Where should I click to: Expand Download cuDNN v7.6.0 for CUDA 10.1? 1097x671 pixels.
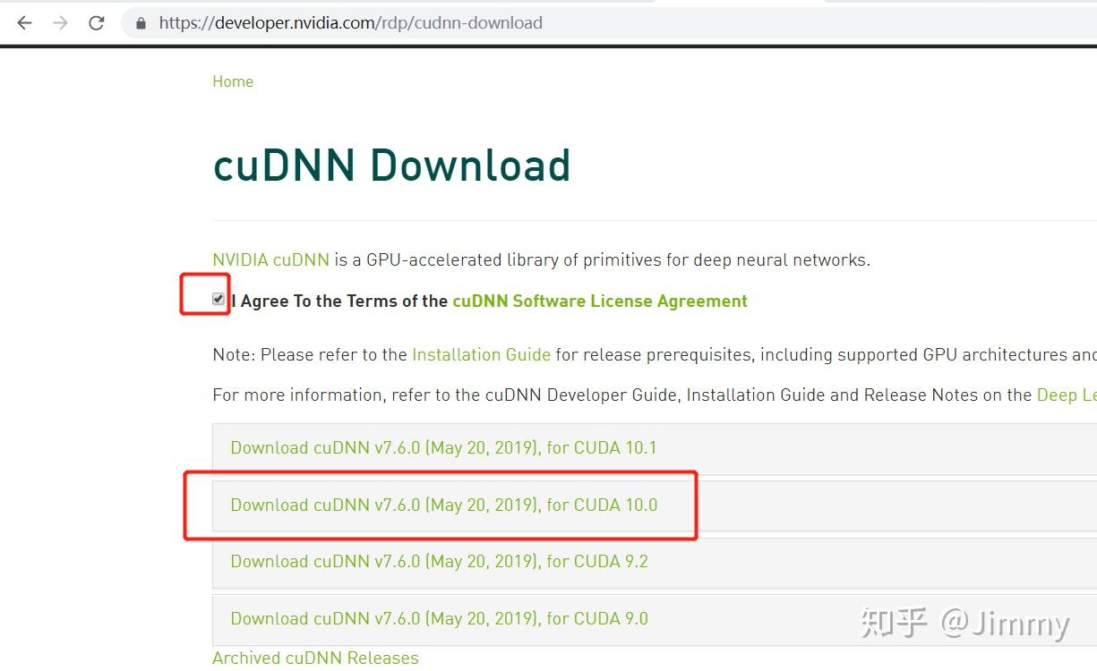click(655, 448)
